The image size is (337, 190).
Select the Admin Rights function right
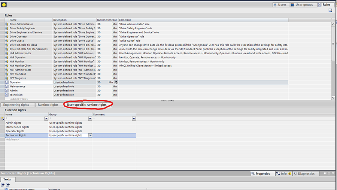coord(13,123)
